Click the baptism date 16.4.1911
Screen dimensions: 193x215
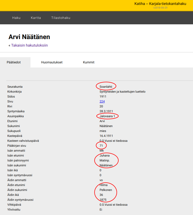click(106, 136)
